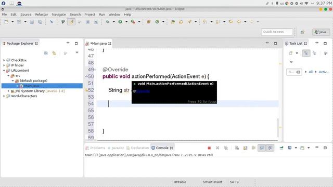Click the Pin Console icon

[281, 148]
